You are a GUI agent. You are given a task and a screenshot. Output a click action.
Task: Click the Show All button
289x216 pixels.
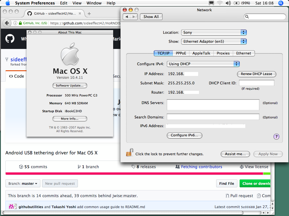(x=151, y=17)
